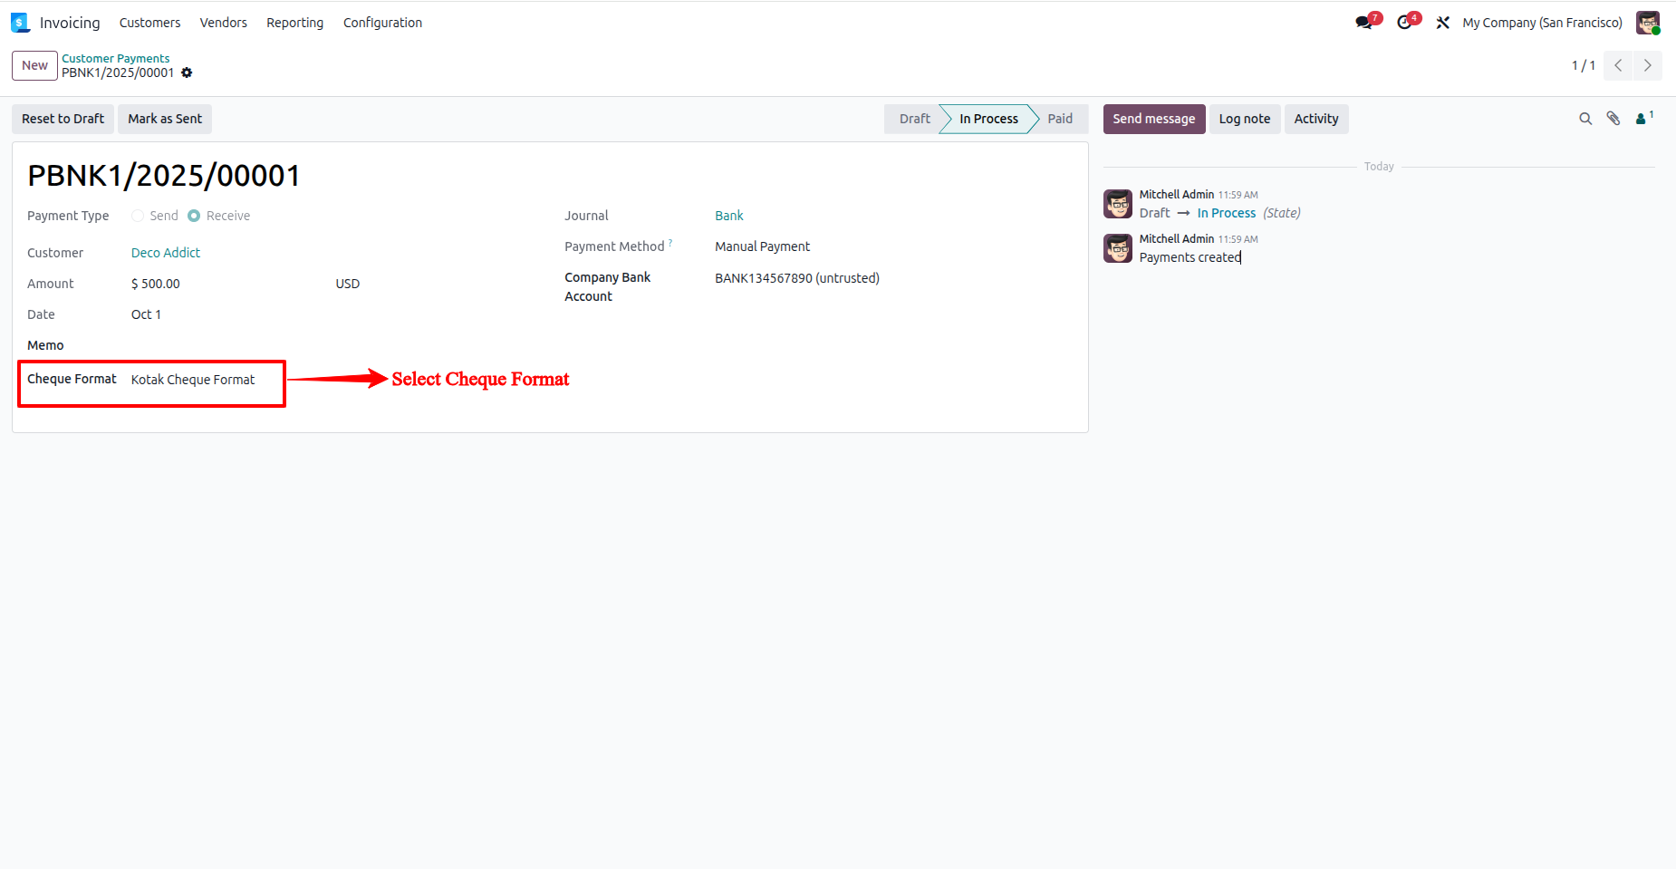Click Reset to Draft

pos(63,119)
